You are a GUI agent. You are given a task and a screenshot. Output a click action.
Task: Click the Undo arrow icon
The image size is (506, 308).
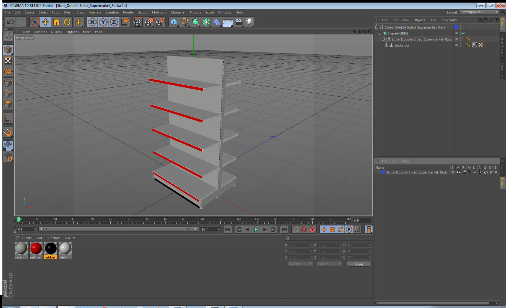pyautogui.click(x=10, y=22)
